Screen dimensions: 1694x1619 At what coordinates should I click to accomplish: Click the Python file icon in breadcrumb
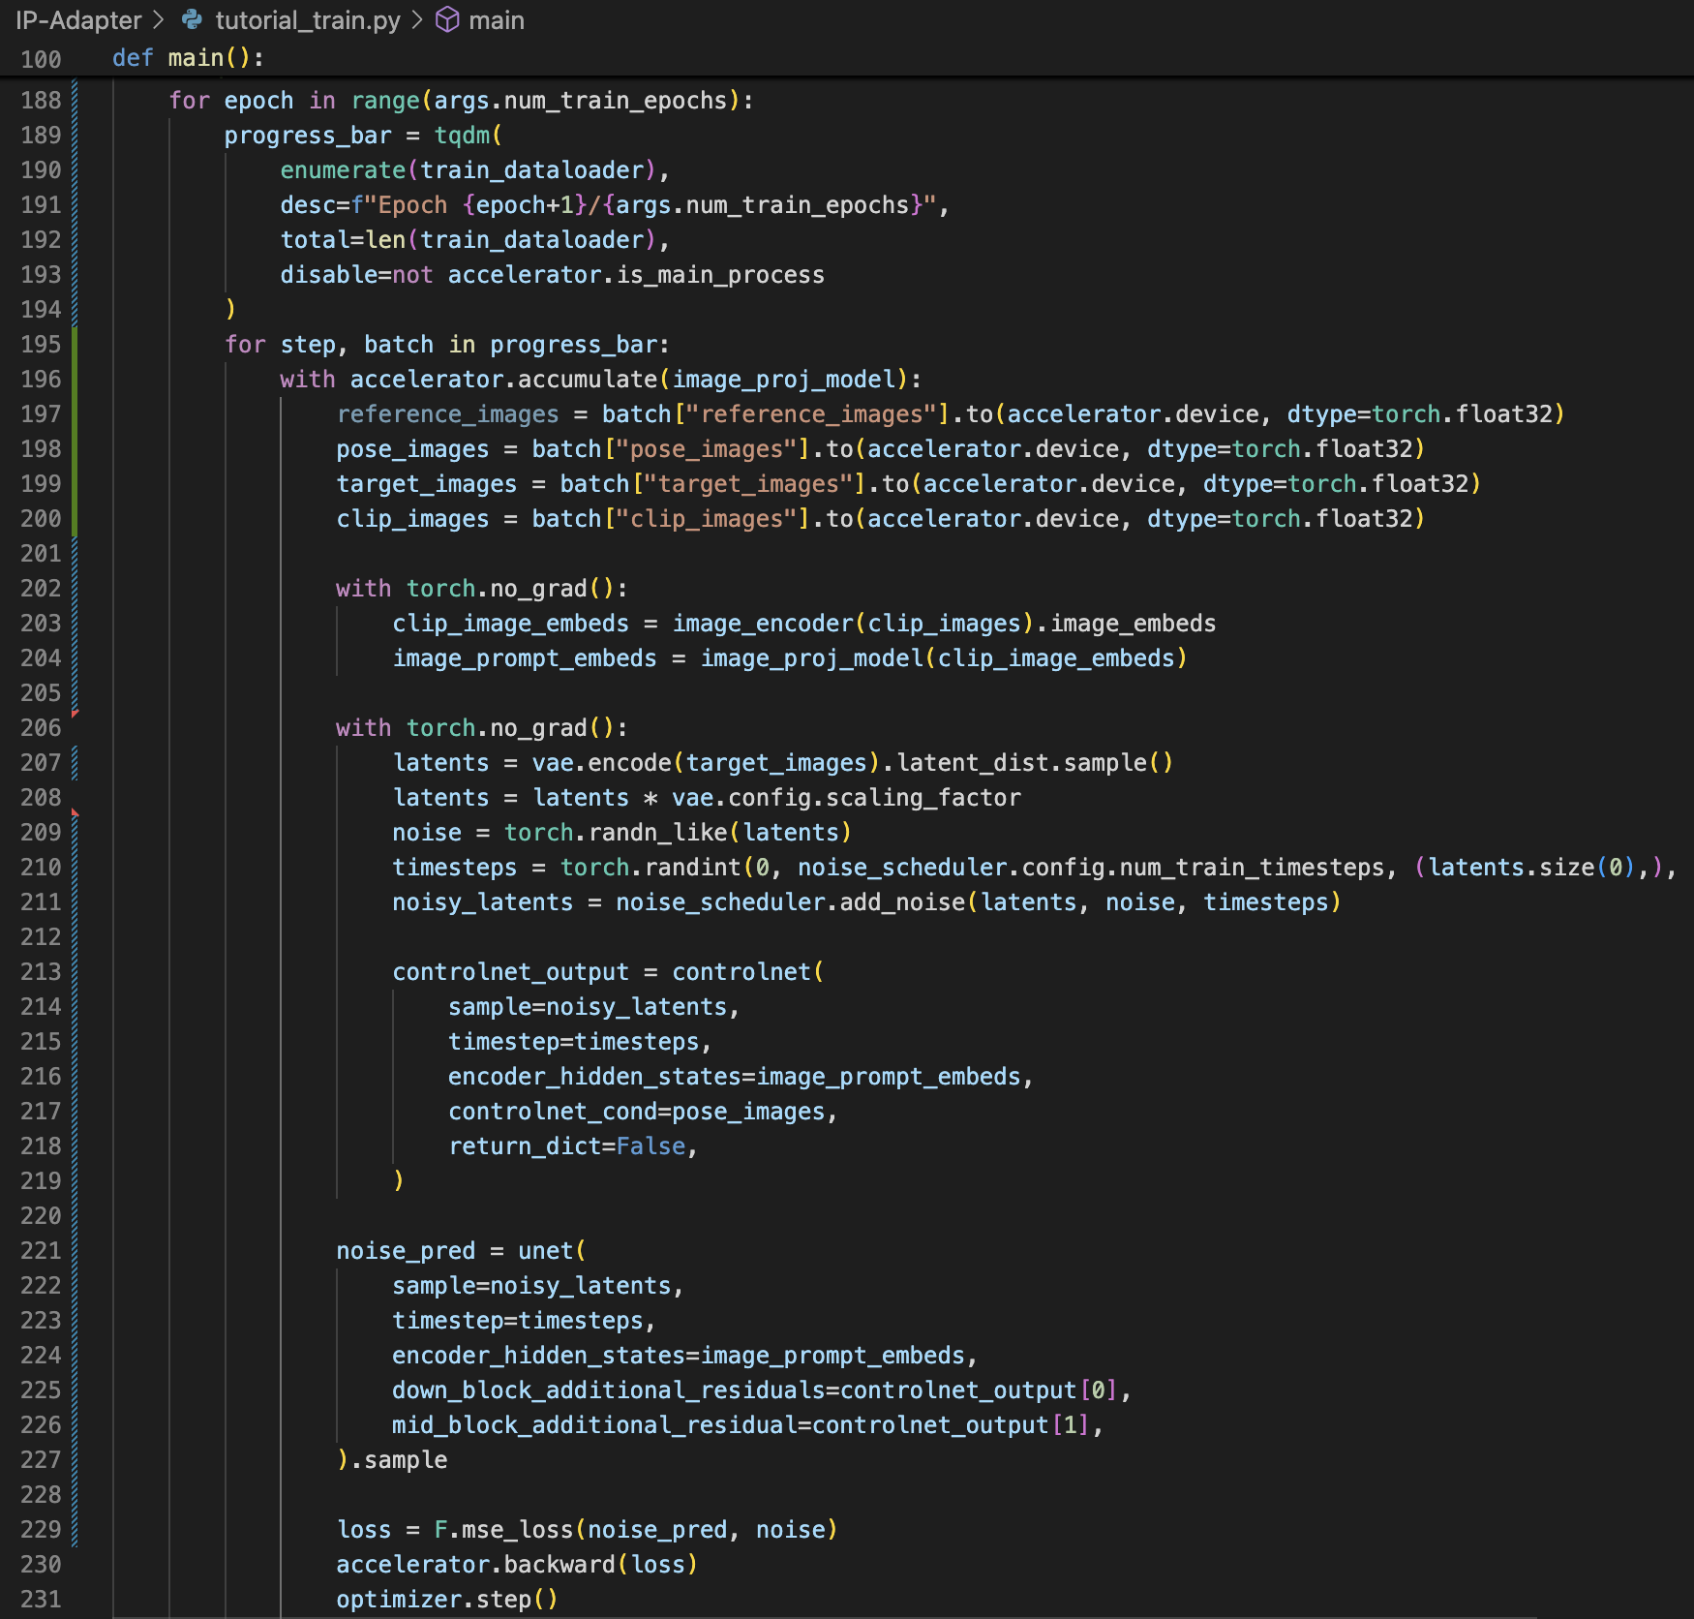(x=192, y=19)
